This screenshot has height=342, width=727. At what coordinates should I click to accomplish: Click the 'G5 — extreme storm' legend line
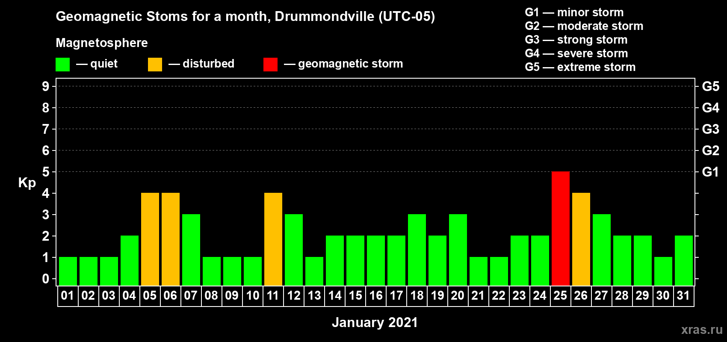580,67
